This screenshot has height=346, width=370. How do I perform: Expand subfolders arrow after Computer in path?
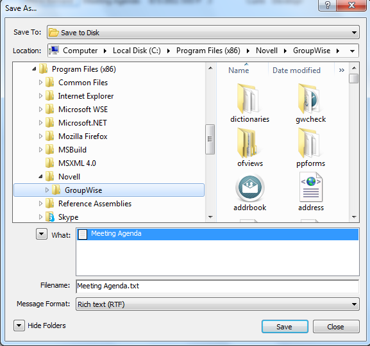(105, 51)
